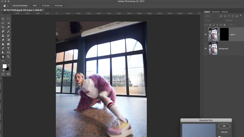The width and height of the screenshot is (244, 137).
Task: Select the Zoom tool
Action: pyautogui.click(x=8, y=57)
